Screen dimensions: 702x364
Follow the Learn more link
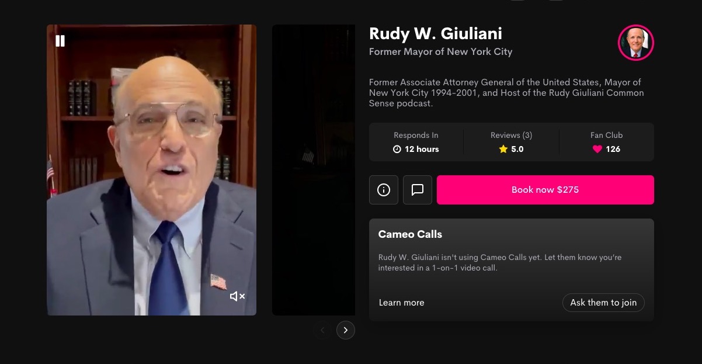point(402,303)
